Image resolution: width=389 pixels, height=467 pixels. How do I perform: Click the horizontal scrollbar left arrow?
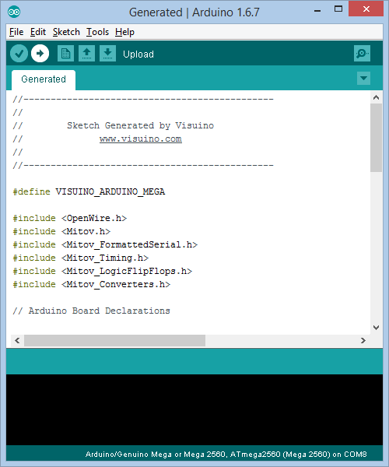point(17,340)
